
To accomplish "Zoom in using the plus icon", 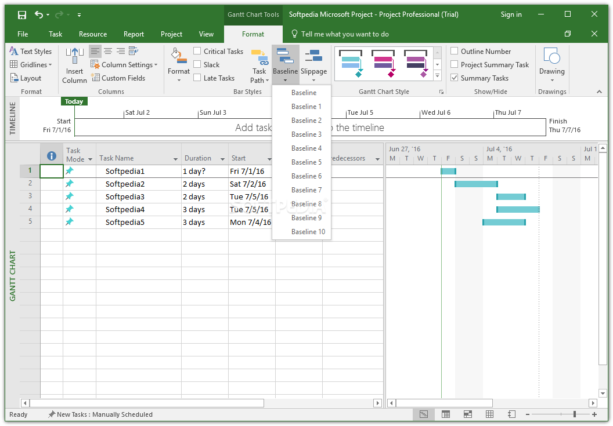I will coord(594,414).
